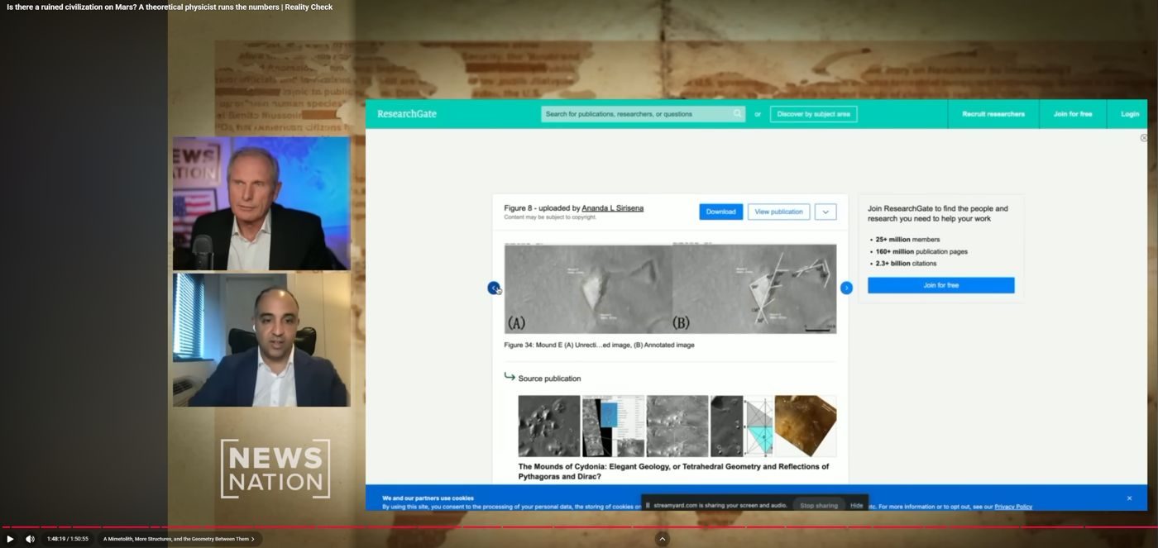The image size is (1158, 548).
Task: Open the cyan triangle geometry thumbnail
Action: (758, 426)
